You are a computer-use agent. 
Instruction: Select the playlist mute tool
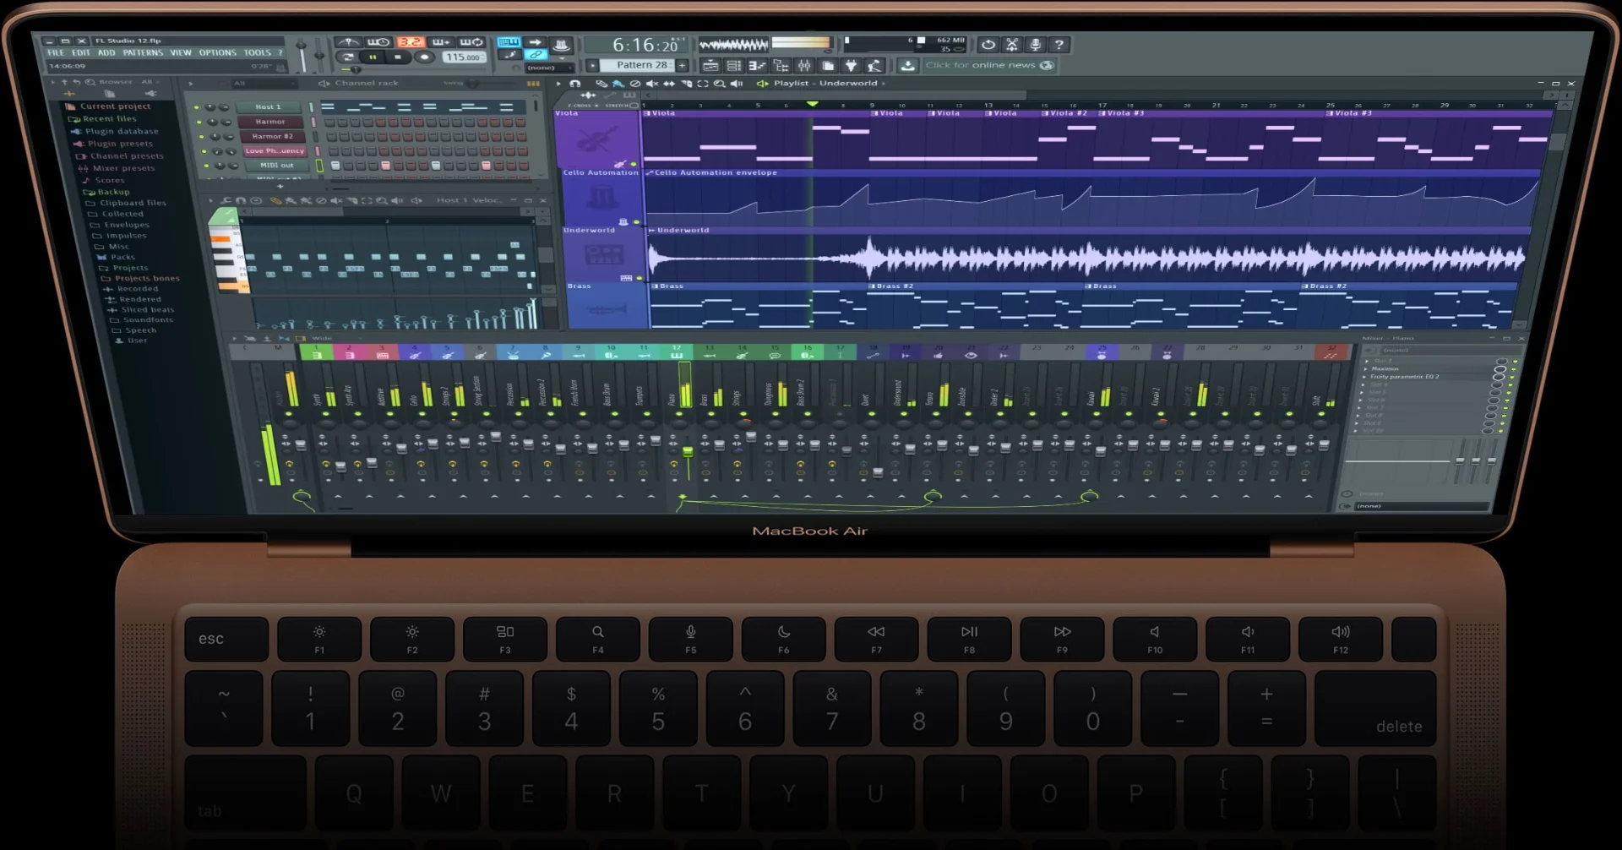[652, 84]
